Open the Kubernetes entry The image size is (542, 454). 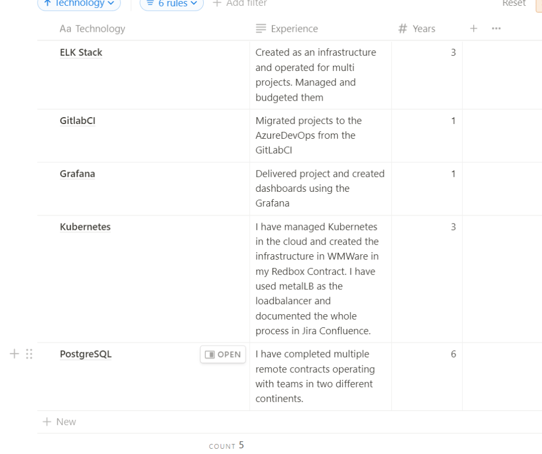tap(85, 227)
